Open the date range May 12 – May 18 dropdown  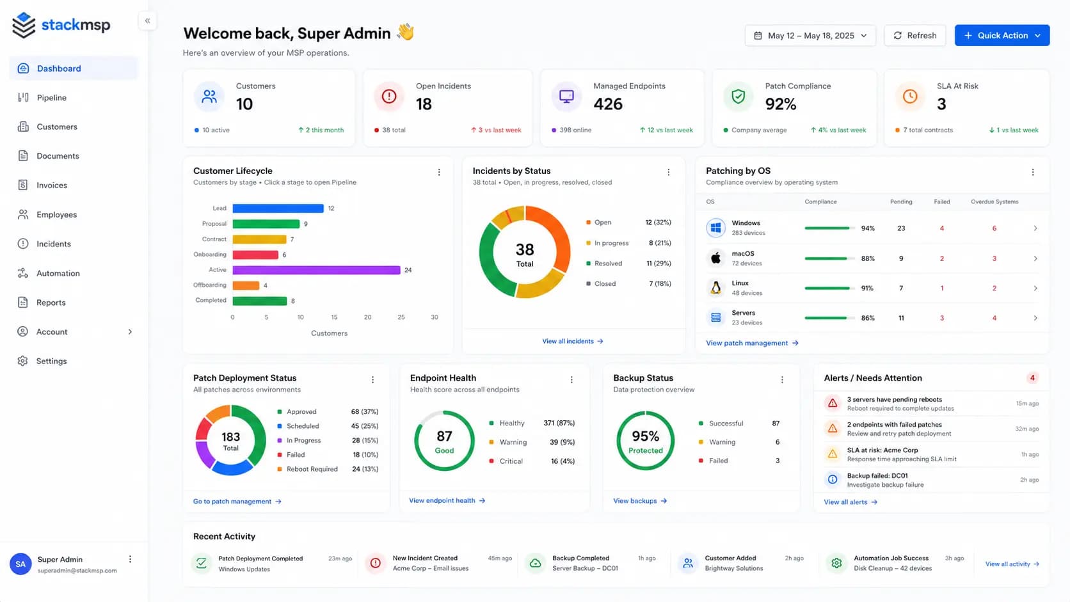pyautogui.click(x=810, y=36)
